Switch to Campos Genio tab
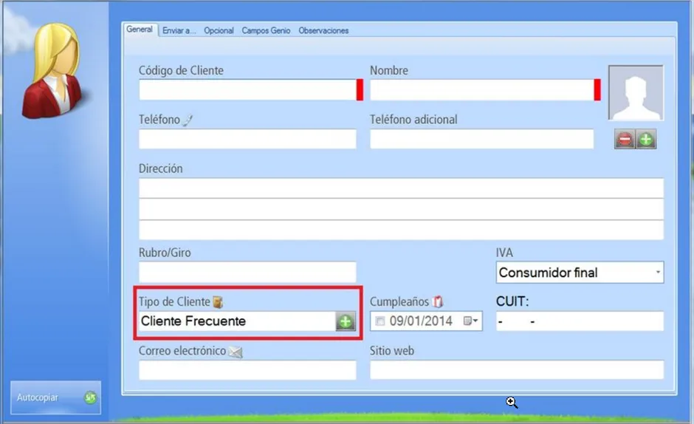The image size is (694, 424). tap(266, 30)
